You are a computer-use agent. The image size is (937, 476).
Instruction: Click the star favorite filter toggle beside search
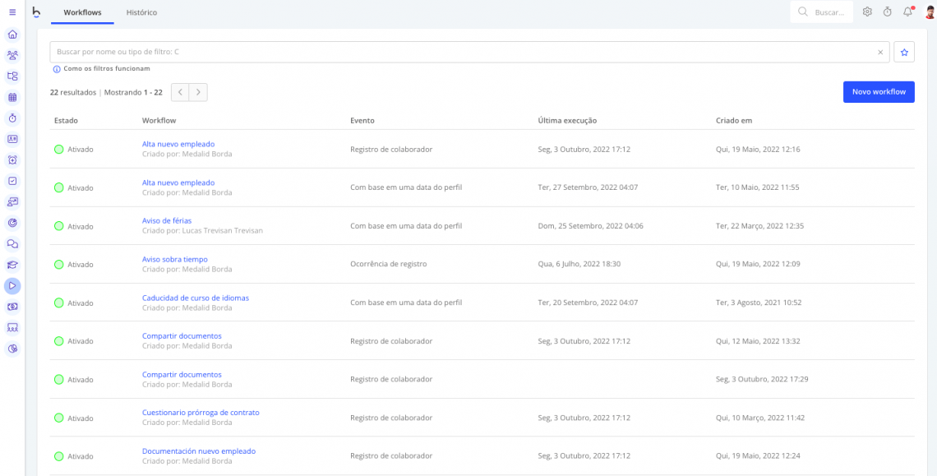pyautogui.click(x=904, y=51)
